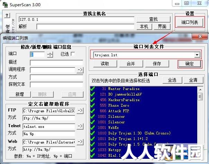Click the 删除 delete button
Viewport: 209px width, 164px height.
(x=43, y=95)
